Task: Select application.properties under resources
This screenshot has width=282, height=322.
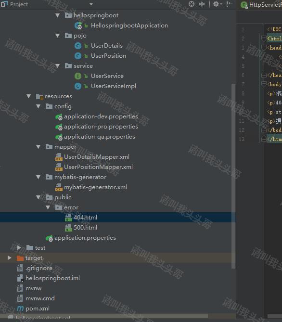Action: pos(85,238)
